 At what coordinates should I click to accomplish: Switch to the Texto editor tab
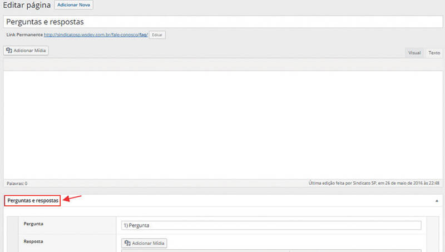[x=434, y=53]
